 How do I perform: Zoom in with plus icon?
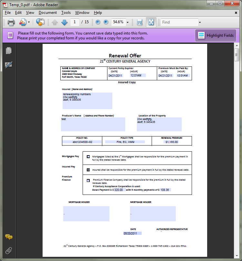click(106, 22)
